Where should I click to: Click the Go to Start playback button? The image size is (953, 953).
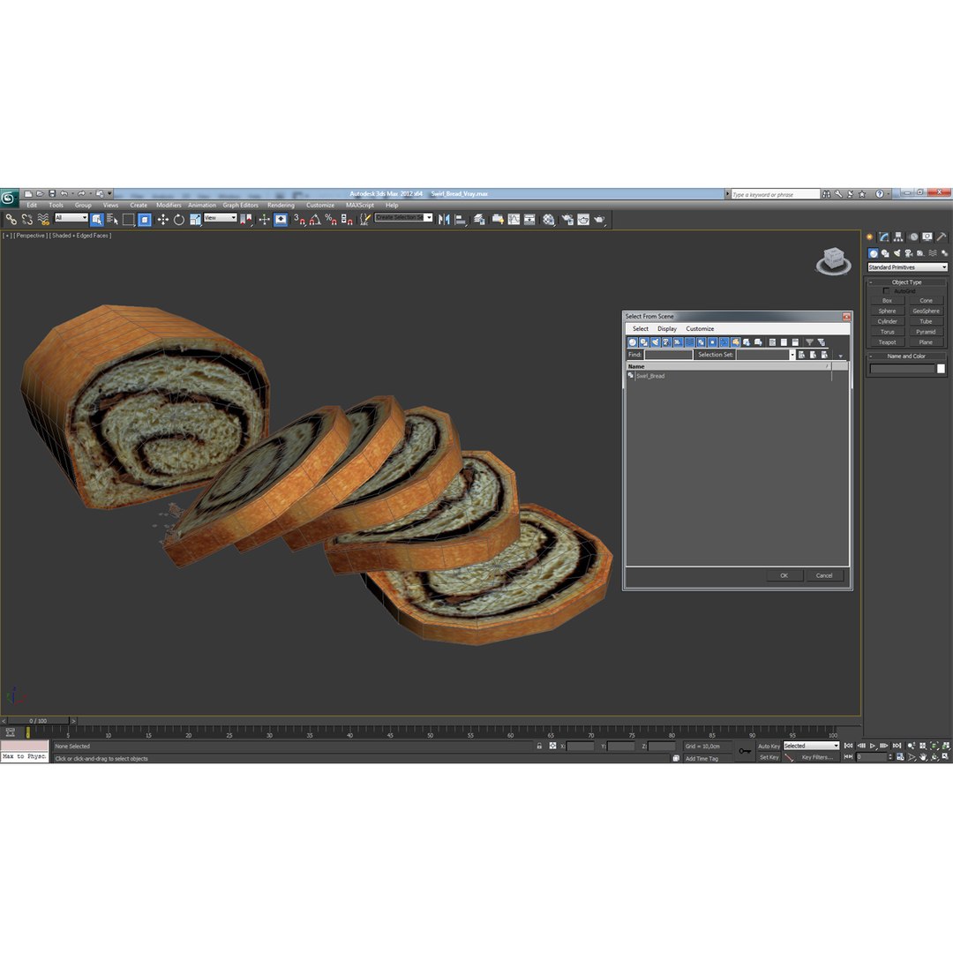coord(849,746)
